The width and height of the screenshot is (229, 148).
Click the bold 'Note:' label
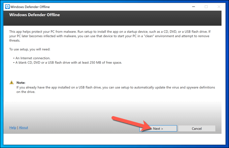tap(21, 83)
